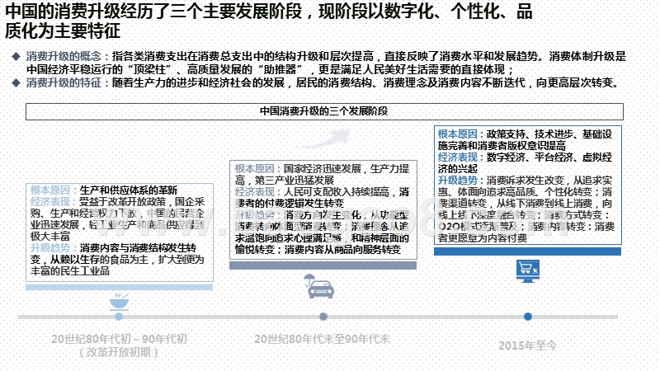Click the heading 中国消费升级的三个发展阶段
This screenshot has height=371, width=660.
point(323,111)
